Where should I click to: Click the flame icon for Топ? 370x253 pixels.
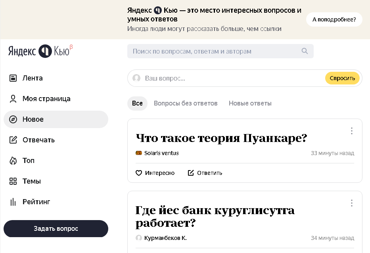(x=12, y=160)
